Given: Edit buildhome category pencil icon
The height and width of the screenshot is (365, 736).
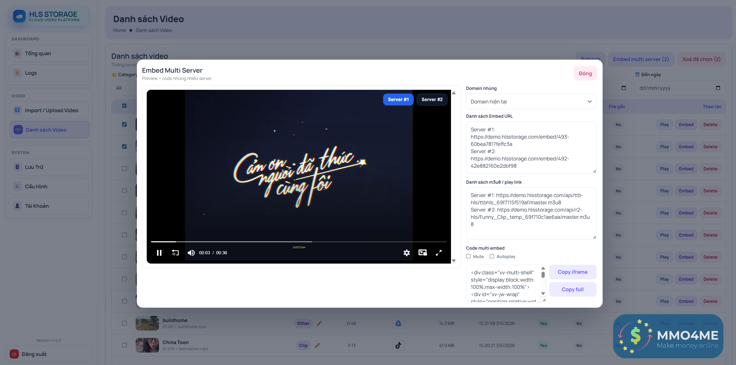Looking at the screenshot, I should (319, 323).
